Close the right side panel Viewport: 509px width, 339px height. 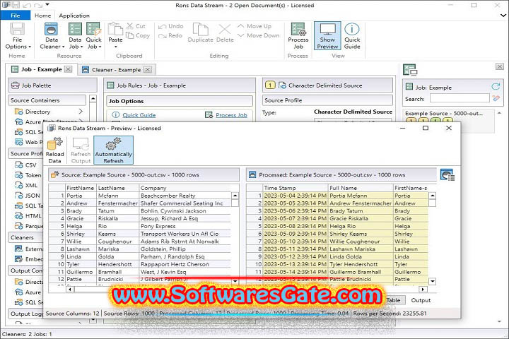click(x=500, y=66)
